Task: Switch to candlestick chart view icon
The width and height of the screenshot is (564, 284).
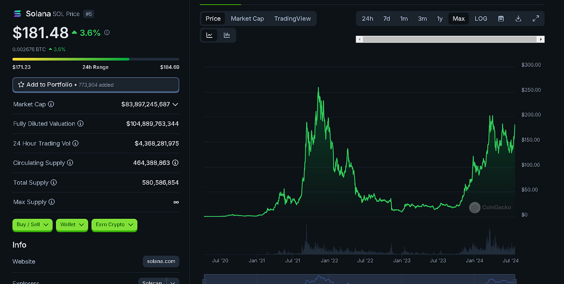Action: coord(227,35)
